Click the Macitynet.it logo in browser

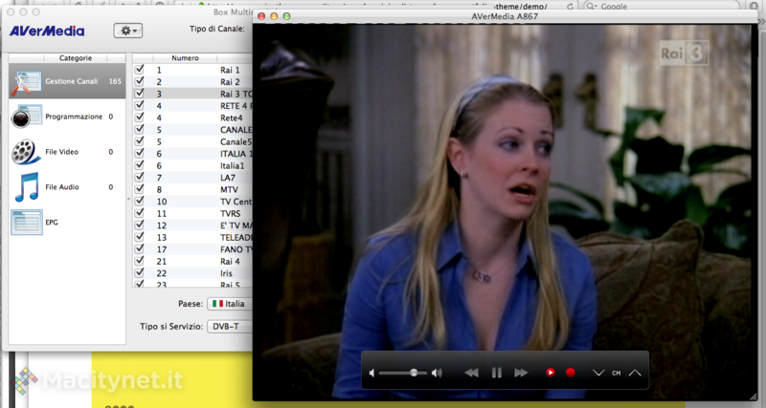click(x=98, y=380)
